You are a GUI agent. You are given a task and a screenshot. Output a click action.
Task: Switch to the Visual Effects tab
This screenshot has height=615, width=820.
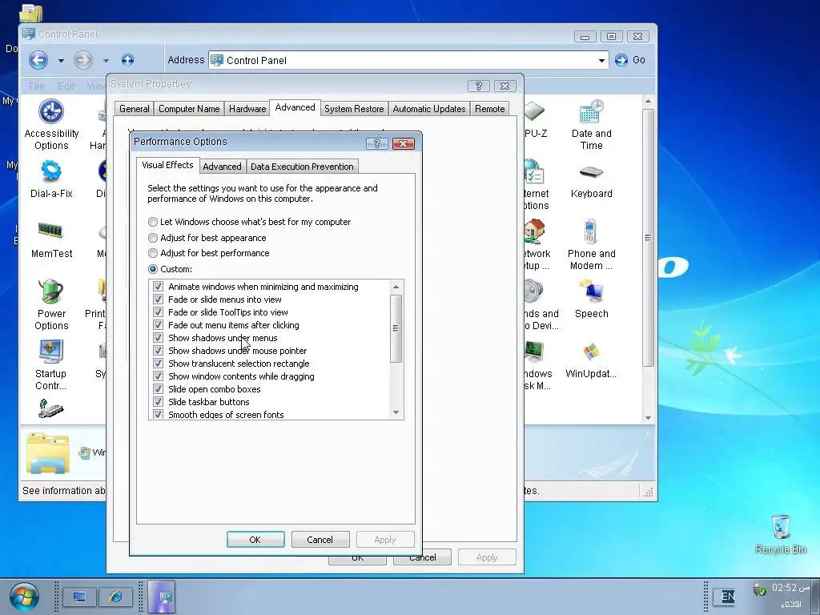(x=167, y=165)
